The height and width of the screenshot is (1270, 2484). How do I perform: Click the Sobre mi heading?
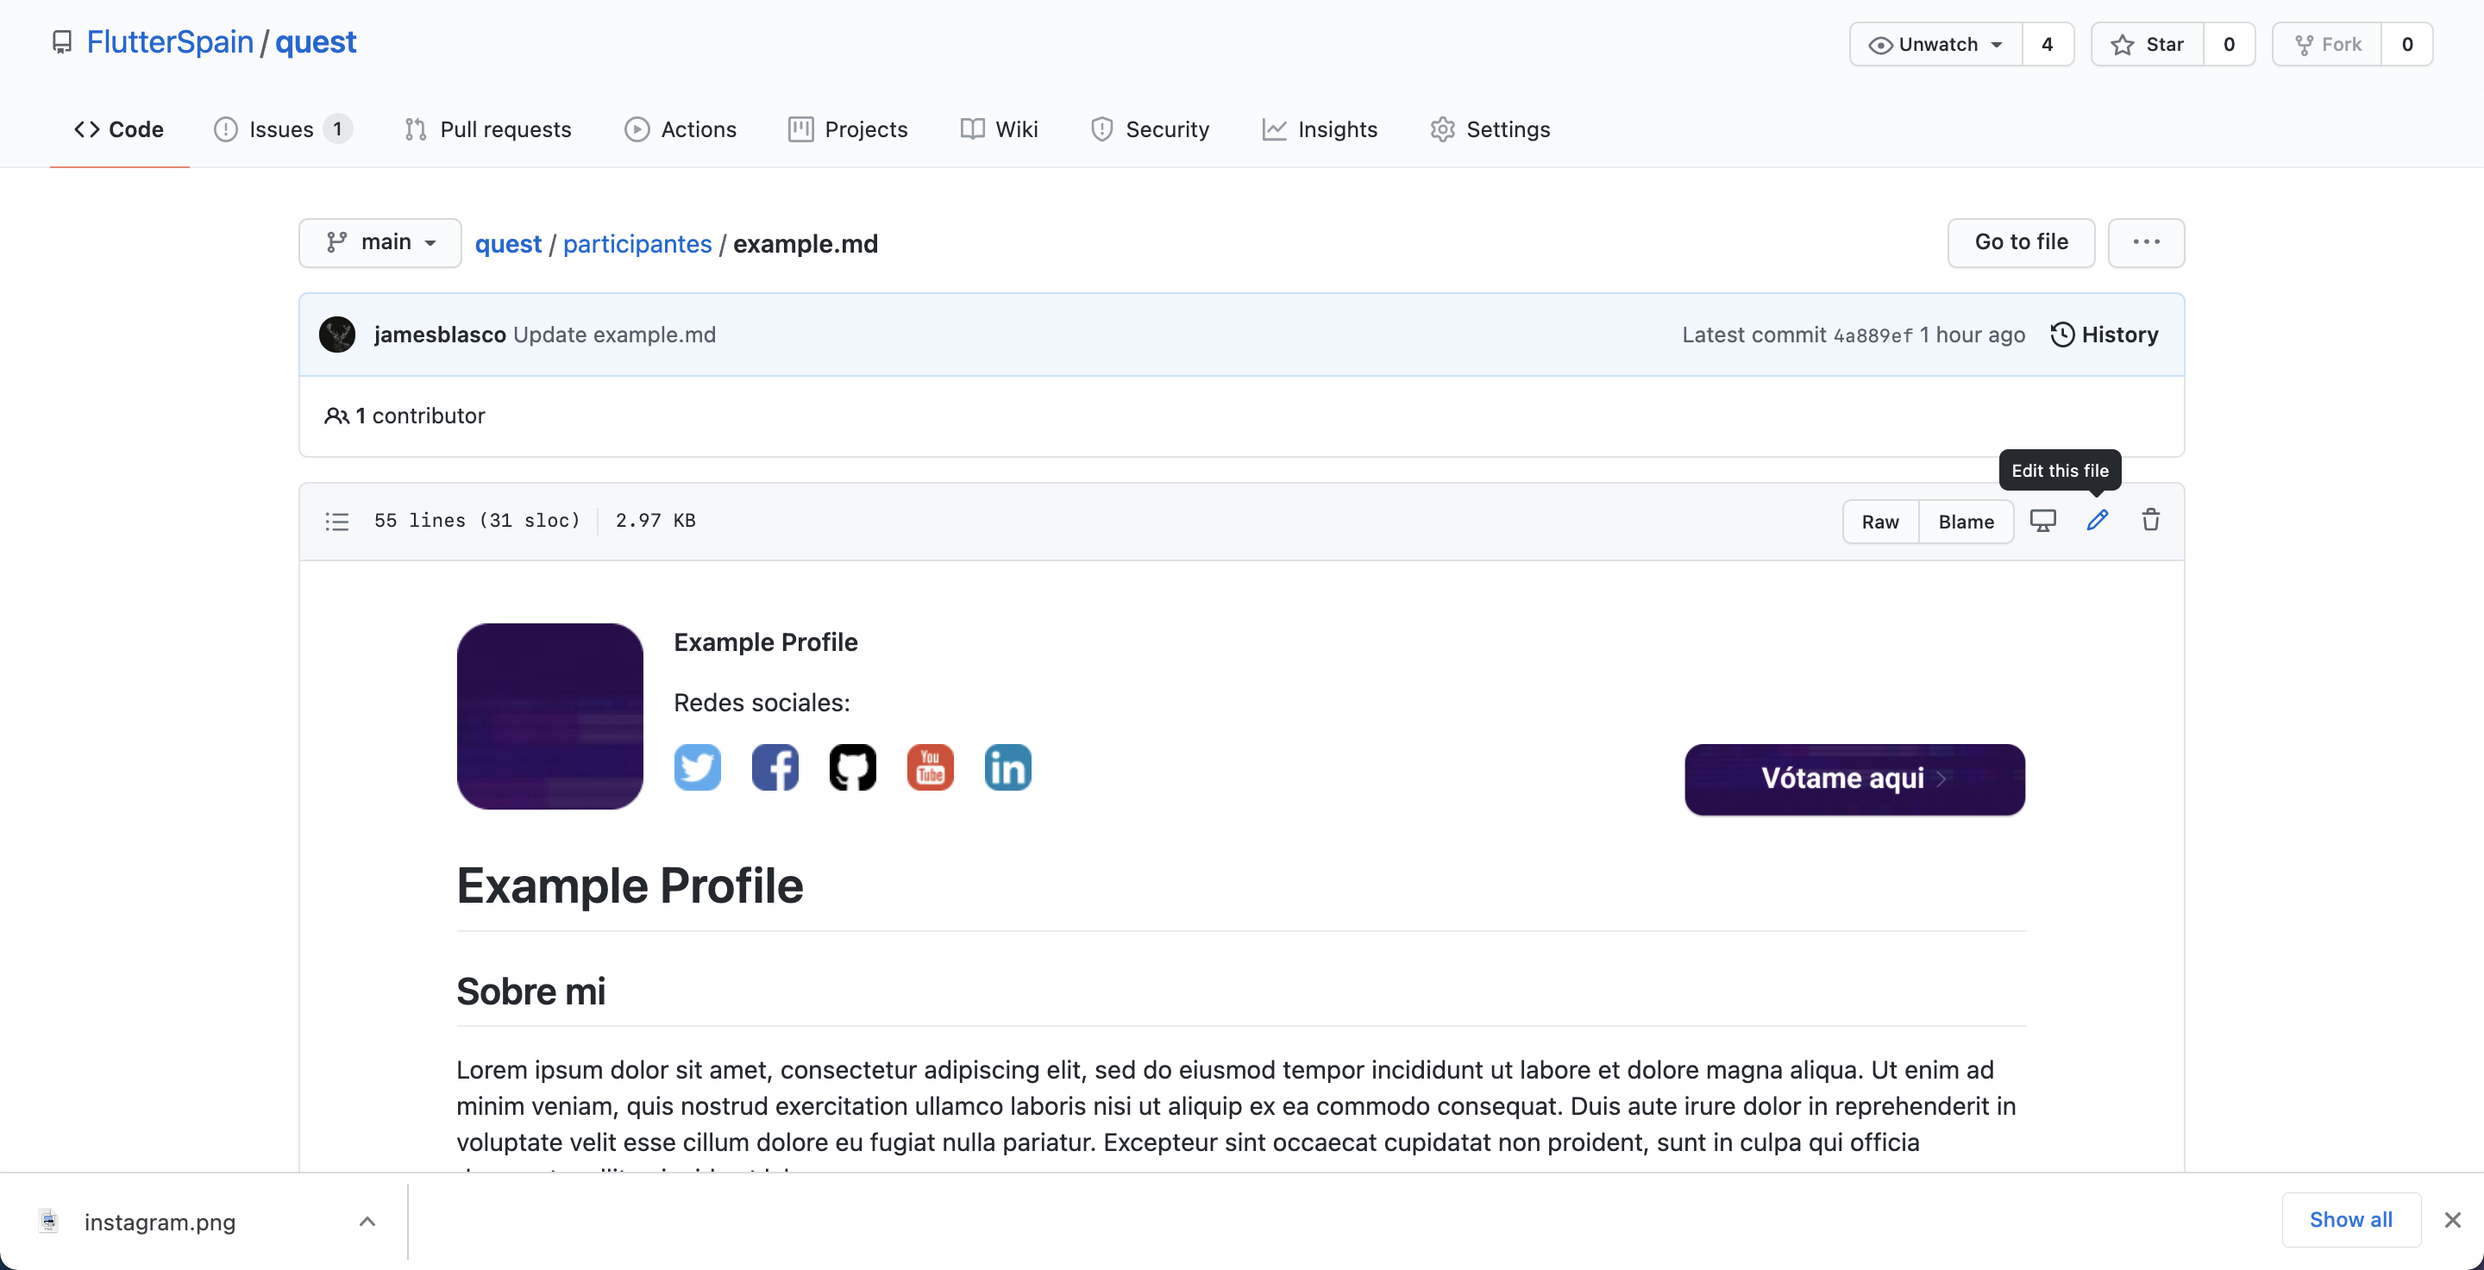(x=530, y=992)
